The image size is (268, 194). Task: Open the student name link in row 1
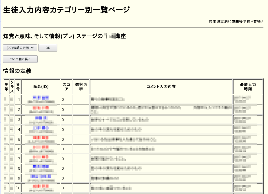(x=41, y=97)
